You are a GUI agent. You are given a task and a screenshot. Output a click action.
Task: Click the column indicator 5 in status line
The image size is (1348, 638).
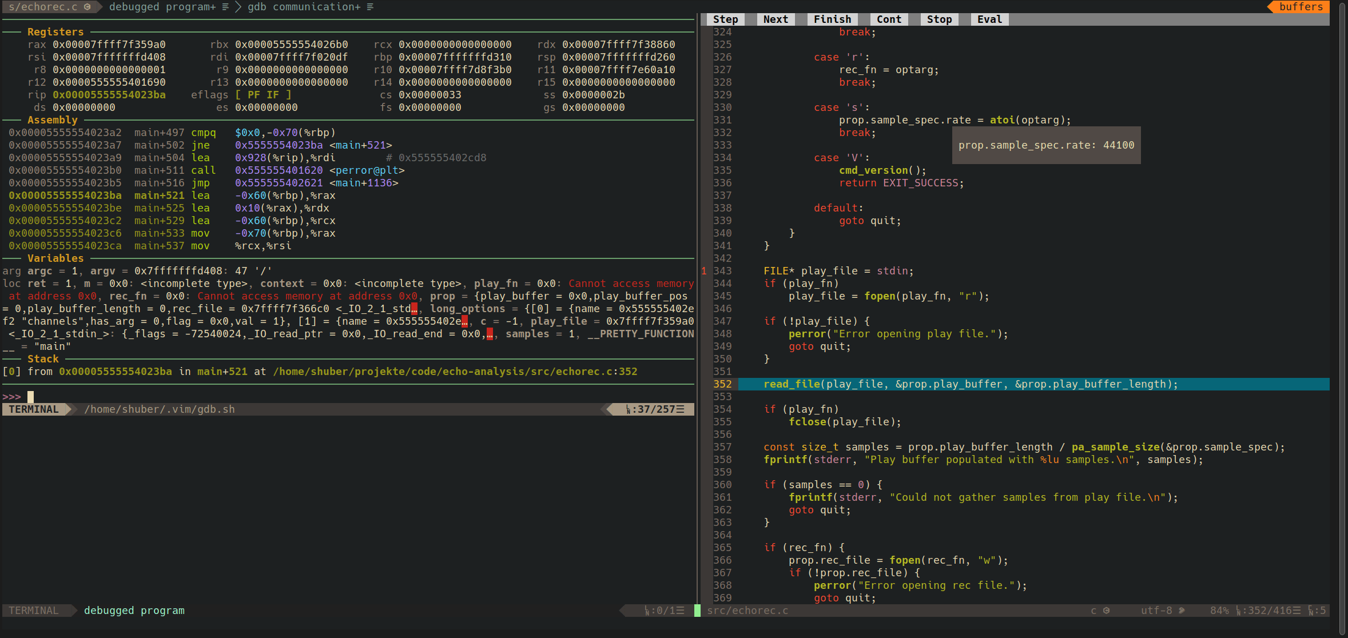pos(1317,611)
